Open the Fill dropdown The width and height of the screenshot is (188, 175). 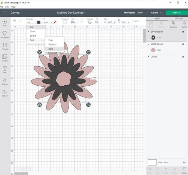pyautogui.click(x=48, y=22)
